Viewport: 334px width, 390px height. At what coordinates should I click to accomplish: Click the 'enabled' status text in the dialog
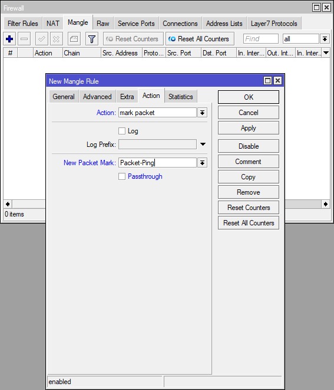click(x=60, y=382)
